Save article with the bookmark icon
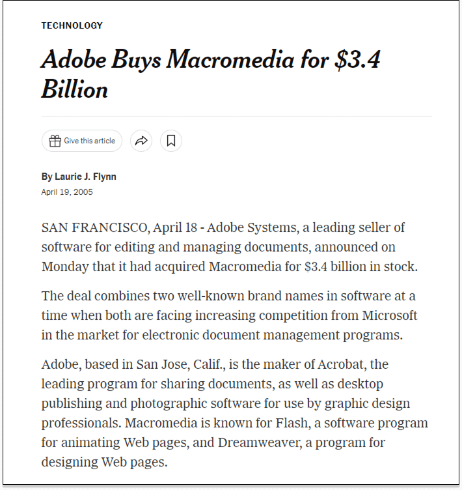462x490 pixels. coord(171,141)
